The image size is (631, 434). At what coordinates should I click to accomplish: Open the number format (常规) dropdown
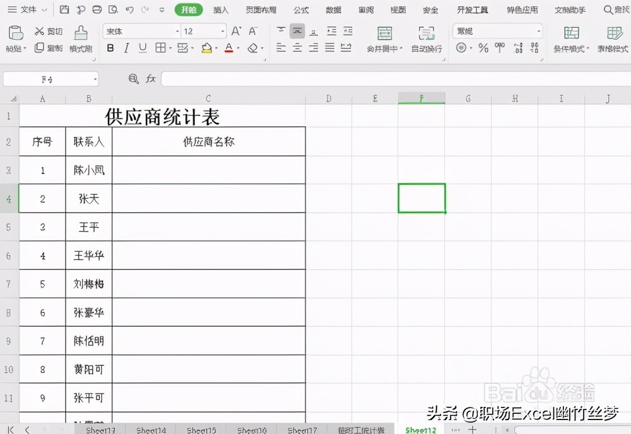coord(540,30)
